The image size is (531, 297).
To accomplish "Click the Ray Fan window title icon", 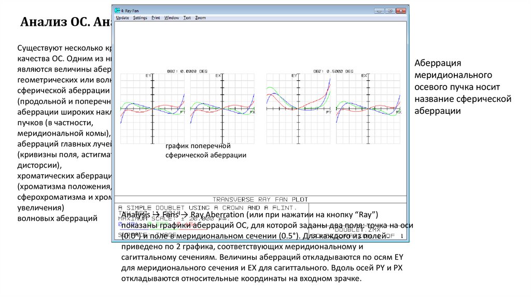I will point(117,10).
